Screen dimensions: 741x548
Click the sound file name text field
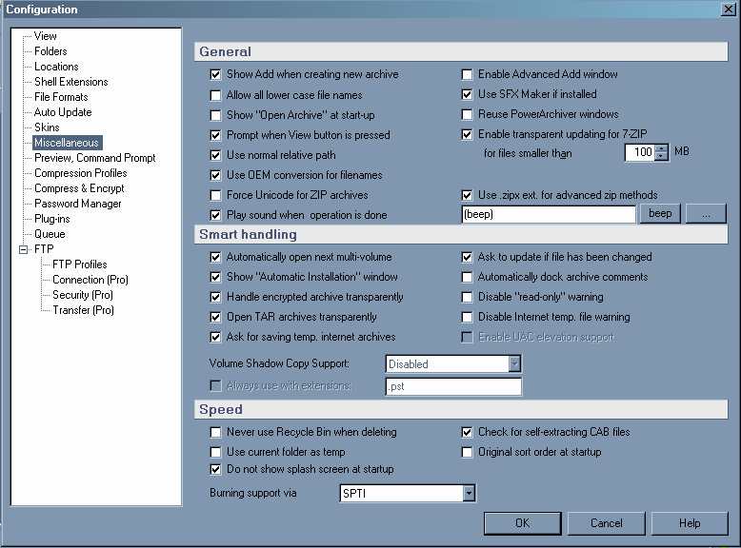[x=548, y=215]
